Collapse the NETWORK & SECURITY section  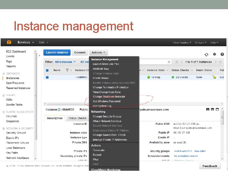(3, 129)
